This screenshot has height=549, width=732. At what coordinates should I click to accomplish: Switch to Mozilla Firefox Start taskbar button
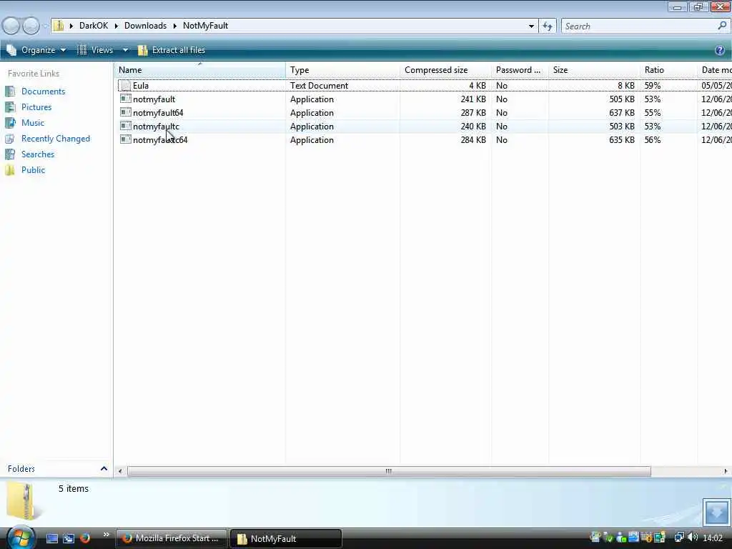172,538
